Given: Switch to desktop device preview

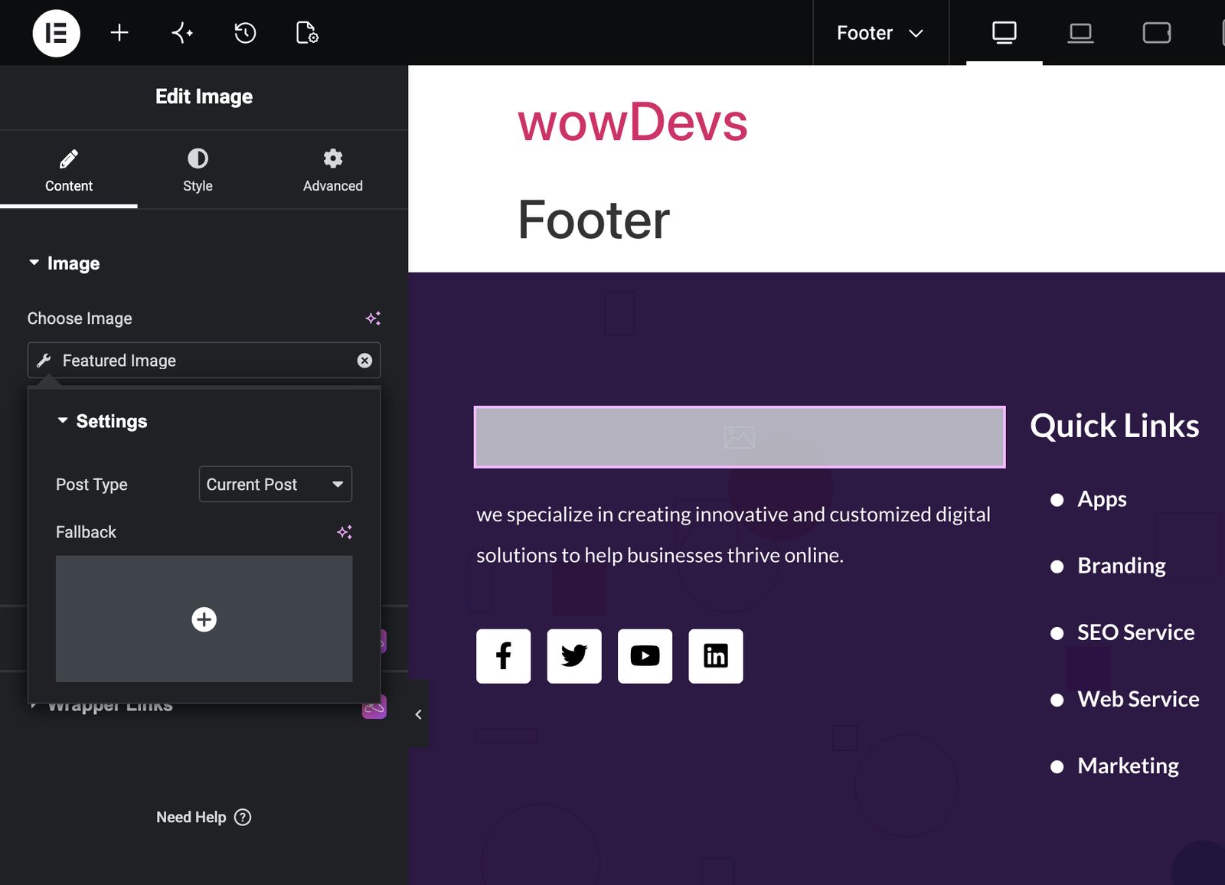Looking at the screenshot, I should click(x=1004, y=33).
